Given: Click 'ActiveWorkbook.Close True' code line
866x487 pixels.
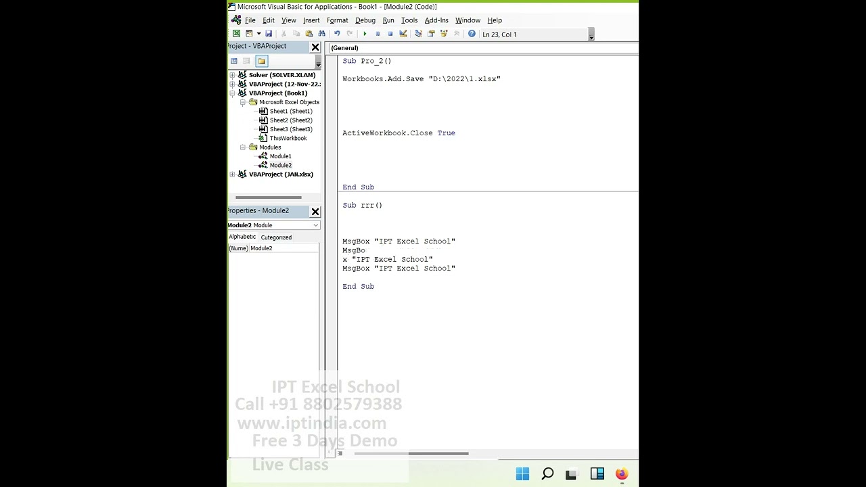Looking at the screenshot, I should coord(398,133).
